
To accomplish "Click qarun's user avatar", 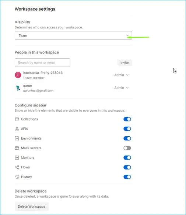I will tap(18, 88).
